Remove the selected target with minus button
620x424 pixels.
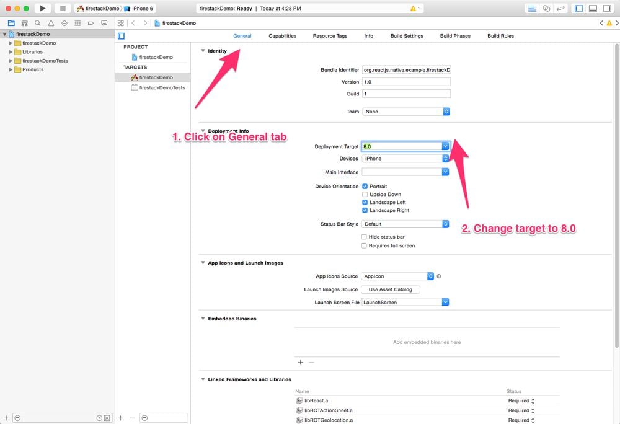[131, 418]
